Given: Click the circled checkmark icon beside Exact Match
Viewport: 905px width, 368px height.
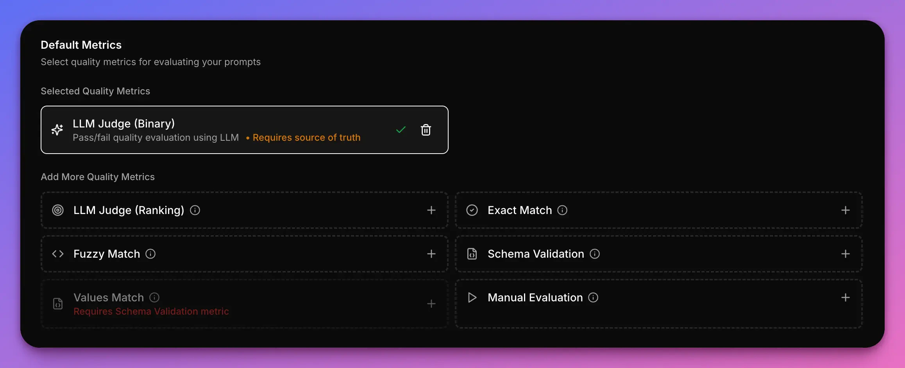Looking at the screenshot, I should pyautogui.click(x=472, y=210).
